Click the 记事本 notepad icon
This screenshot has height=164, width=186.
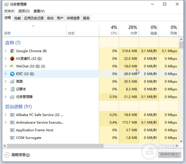click(x=12, y=89)
